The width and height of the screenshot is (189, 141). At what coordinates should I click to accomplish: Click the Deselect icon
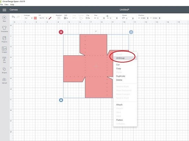pos(59,18)
